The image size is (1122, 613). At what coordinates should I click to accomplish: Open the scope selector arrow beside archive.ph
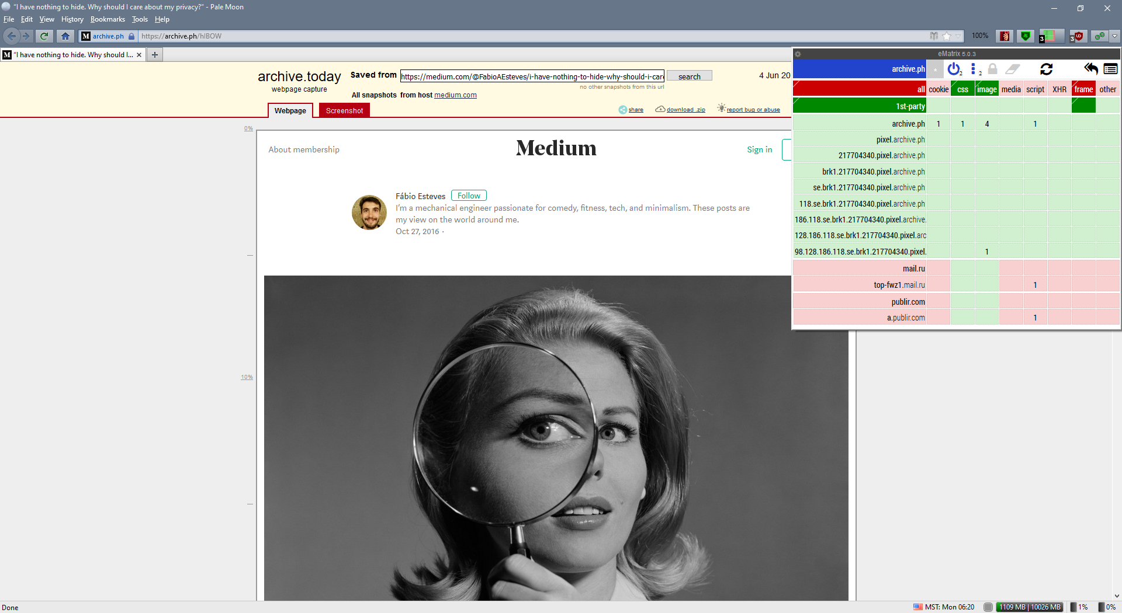point(934,68)
